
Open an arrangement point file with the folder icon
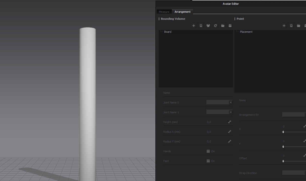pyautogui.click(x=298, y=26)
